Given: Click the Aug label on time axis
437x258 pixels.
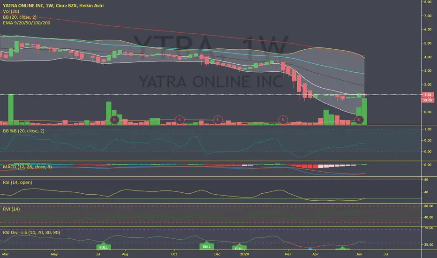Looking at the screenshot, I should [x=125, y=254].
